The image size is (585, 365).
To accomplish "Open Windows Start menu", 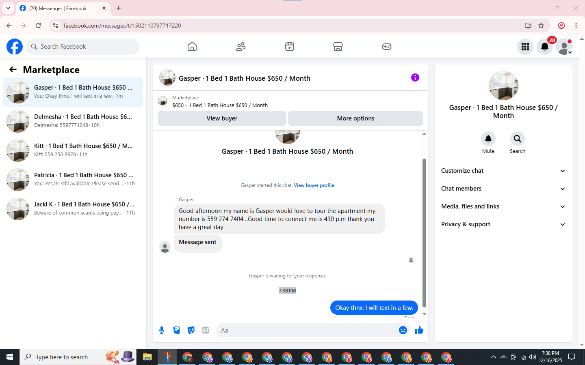I will 10,357.
